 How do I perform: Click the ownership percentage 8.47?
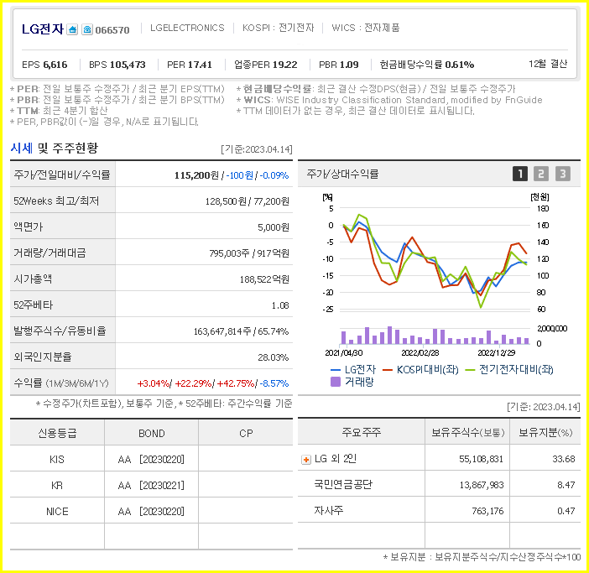(x=566, y=485)
